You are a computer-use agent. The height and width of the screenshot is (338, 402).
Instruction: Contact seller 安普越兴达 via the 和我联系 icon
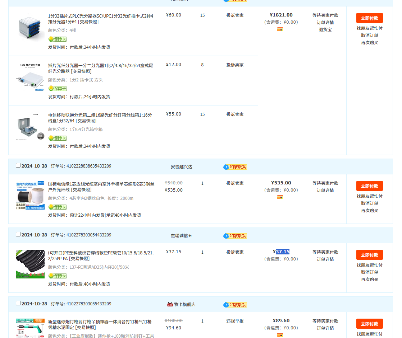tap(235, 167)
